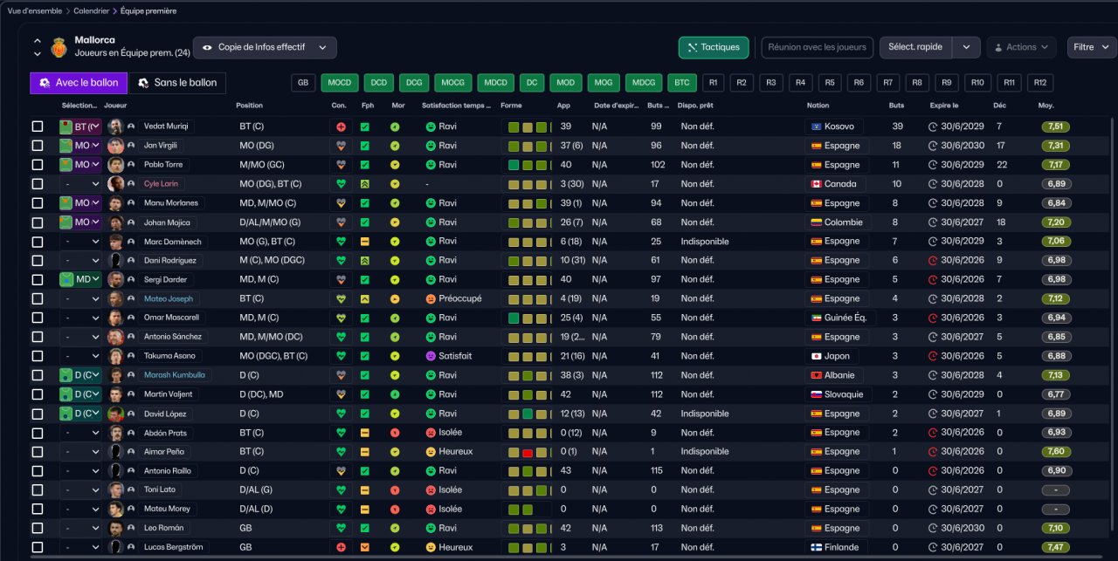The height and width of the screenshot is (561, 1118).
Task: Click contract clock icon beside 30/6/2029 for Muriqi
Action: 933,127
